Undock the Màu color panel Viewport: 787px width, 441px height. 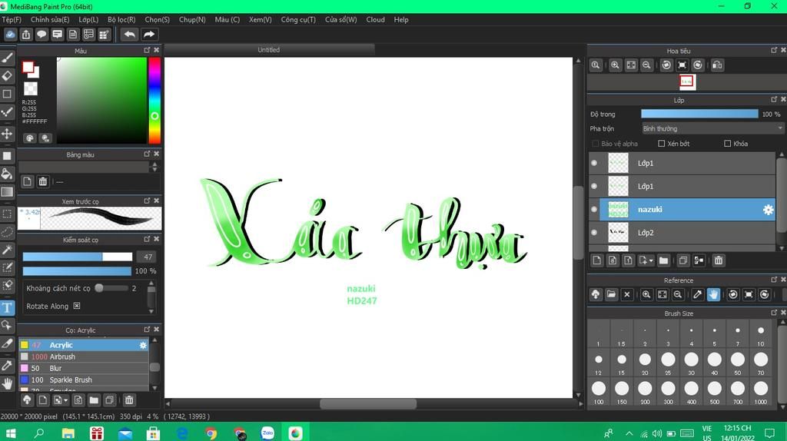pos(147,50)
